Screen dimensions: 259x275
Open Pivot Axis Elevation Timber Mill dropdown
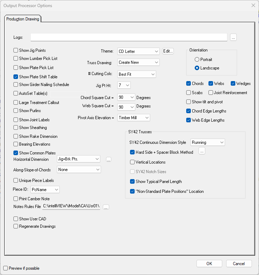134,118
